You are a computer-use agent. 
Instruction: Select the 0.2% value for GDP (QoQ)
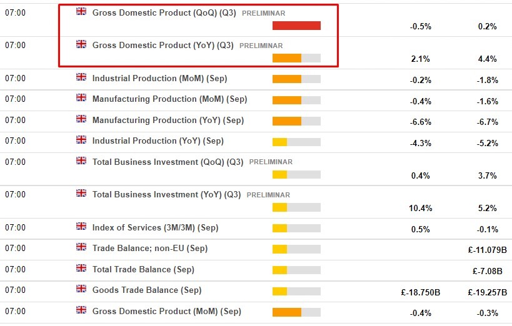pyautogui.click(x=487, y=26)
